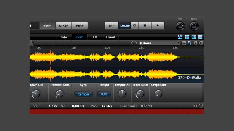Click the Tempo Factor knob
Viewport: 234px width, 131px height.
[x=140, y=94]
